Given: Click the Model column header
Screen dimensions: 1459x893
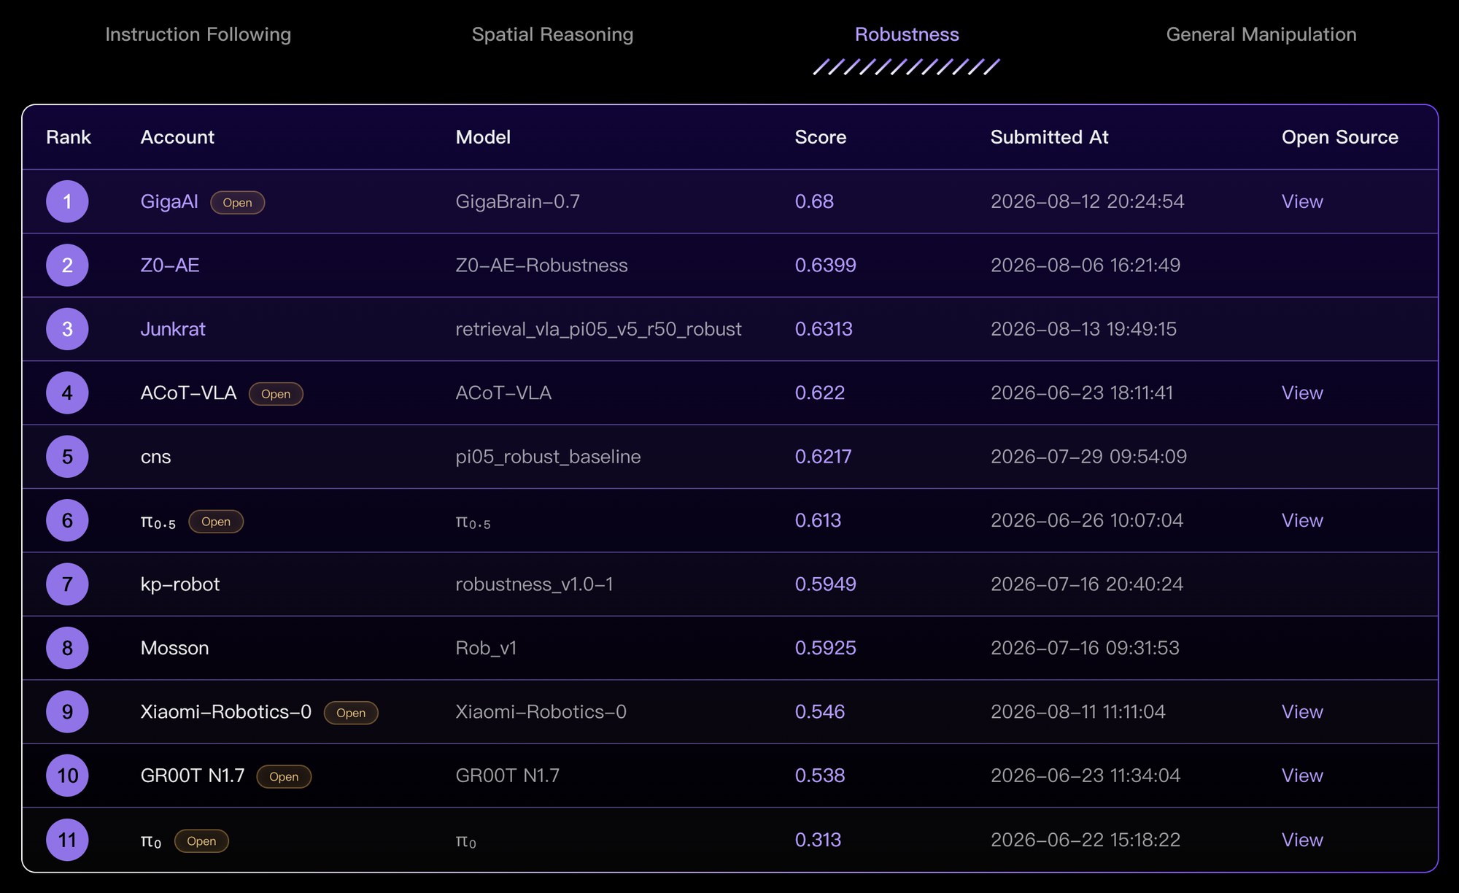Looking at the screenshot, I should point(483,137).
